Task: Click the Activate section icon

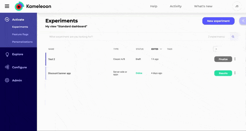Action: coord(7,19)
